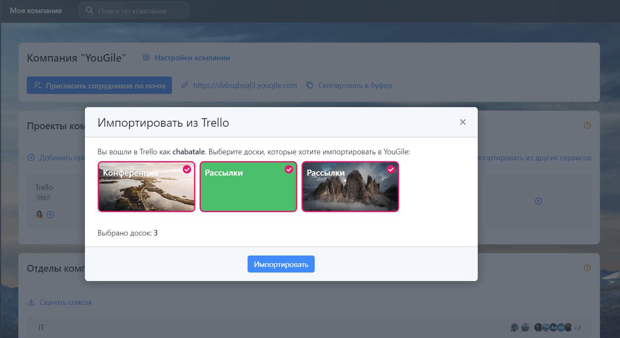Image resolution: width=620 pixels, height=338 pixels.
Task: Expand the +2 members in IT row
Action: (577, 328)
